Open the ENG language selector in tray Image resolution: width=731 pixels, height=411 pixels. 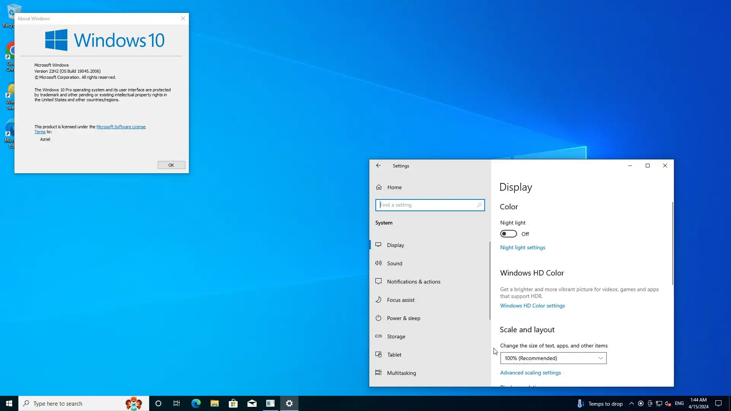click(x=679, y=403)
